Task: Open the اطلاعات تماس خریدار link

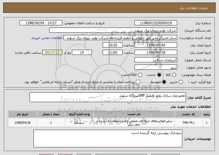Action: 47,38
